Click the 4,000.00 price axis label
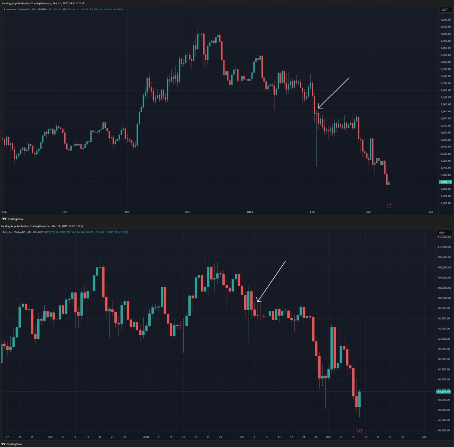 coord(446,34)
